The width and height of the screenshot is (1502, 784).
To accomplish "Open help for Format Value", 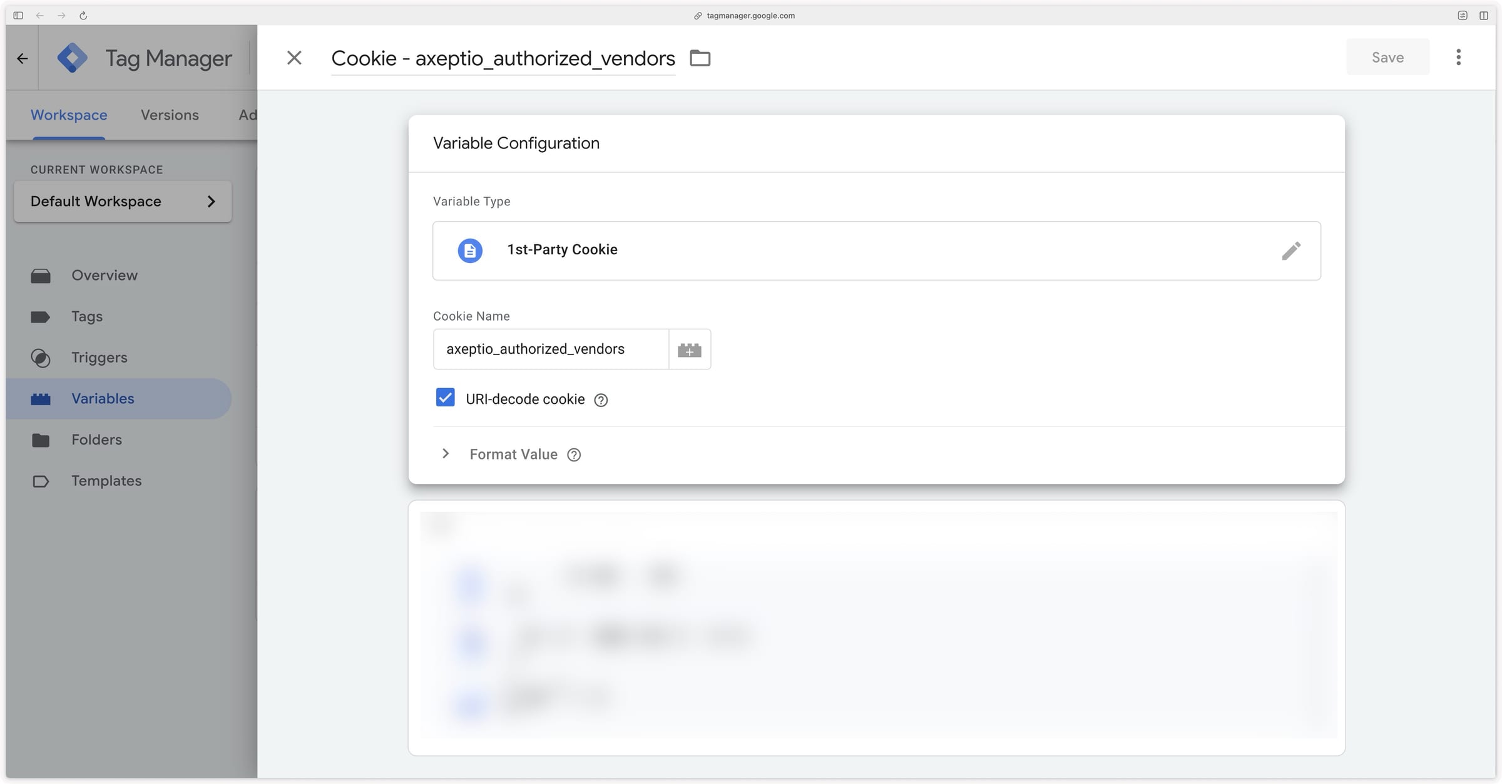I will (574, 455).
